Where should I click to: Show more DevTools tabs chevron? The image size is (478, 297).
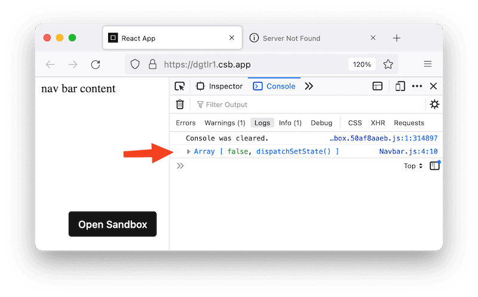[x=309, y=86]
